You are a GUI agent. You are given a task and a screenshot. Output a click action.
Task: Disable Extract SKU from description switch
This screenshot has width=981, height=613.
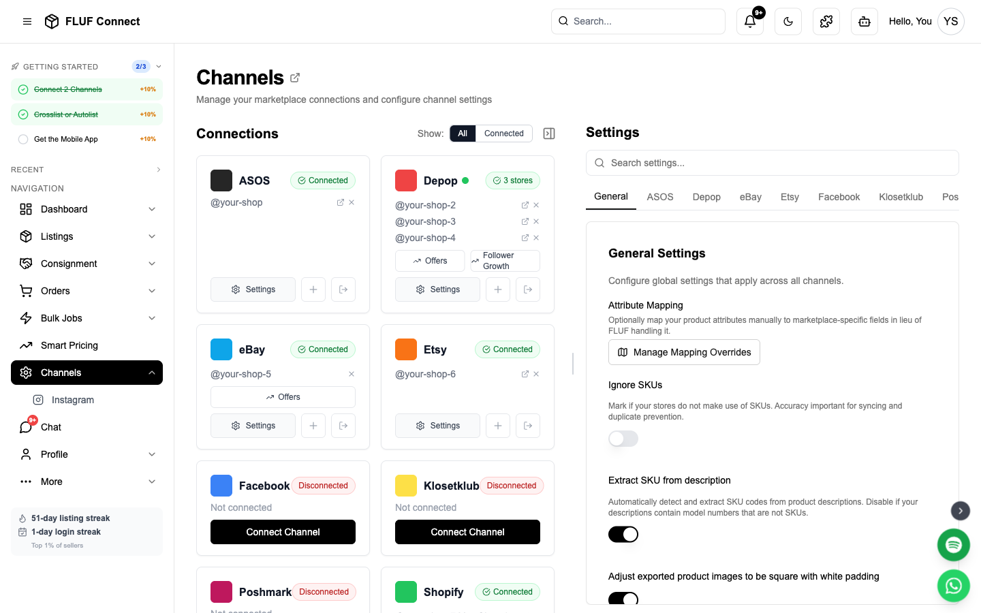click(623, 535)
